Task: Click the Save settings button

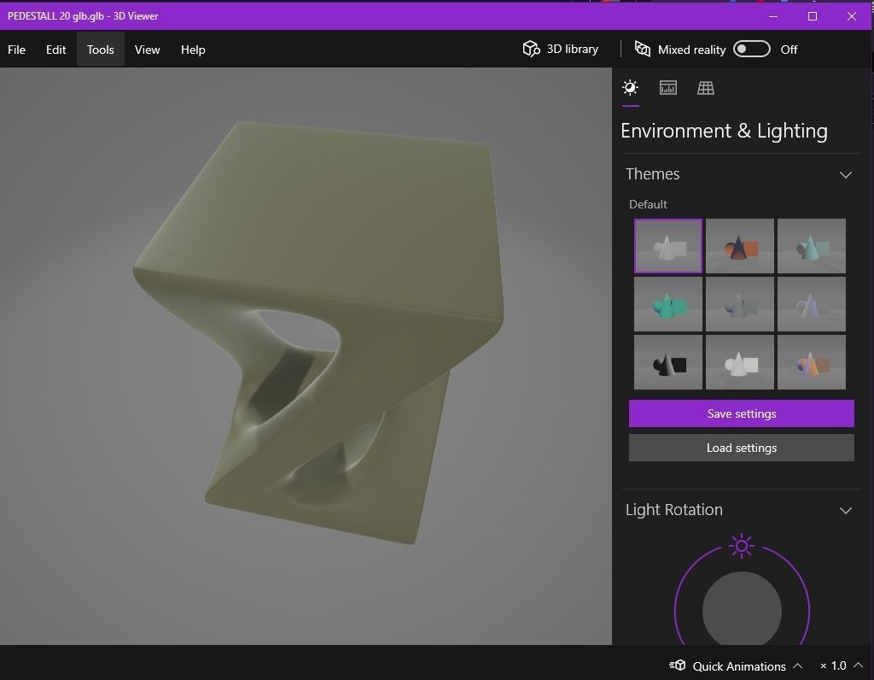Action: 742,413
